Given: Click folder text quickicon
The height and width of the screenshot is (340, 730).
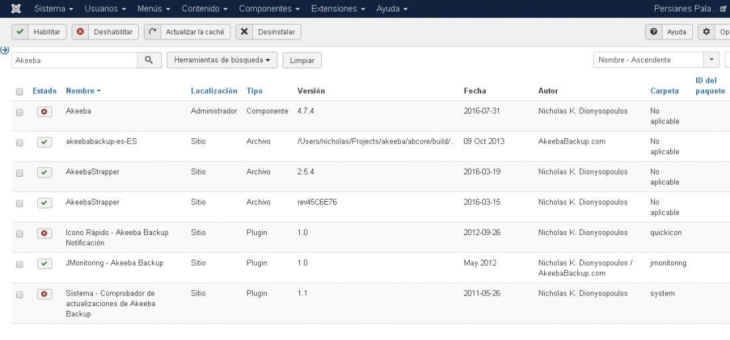Looking at the screenshot, I should pos(665,232).
